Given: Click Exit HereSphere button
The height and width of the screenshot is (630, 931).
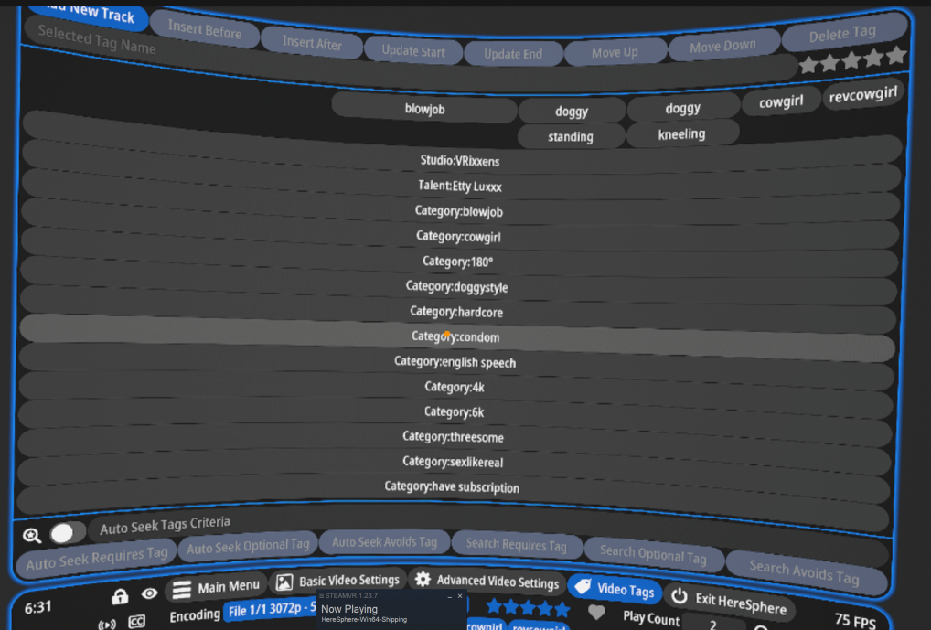Looking at the screenshot, I should [x=730, y=601].
